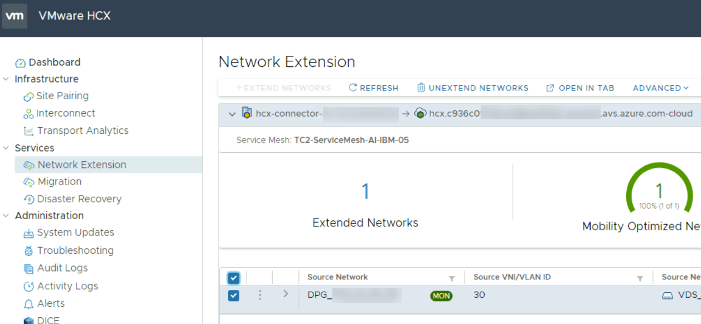Screen dimensions: 701x324
Task: Click the VMware vm logo icon
Action: (14, 16)
